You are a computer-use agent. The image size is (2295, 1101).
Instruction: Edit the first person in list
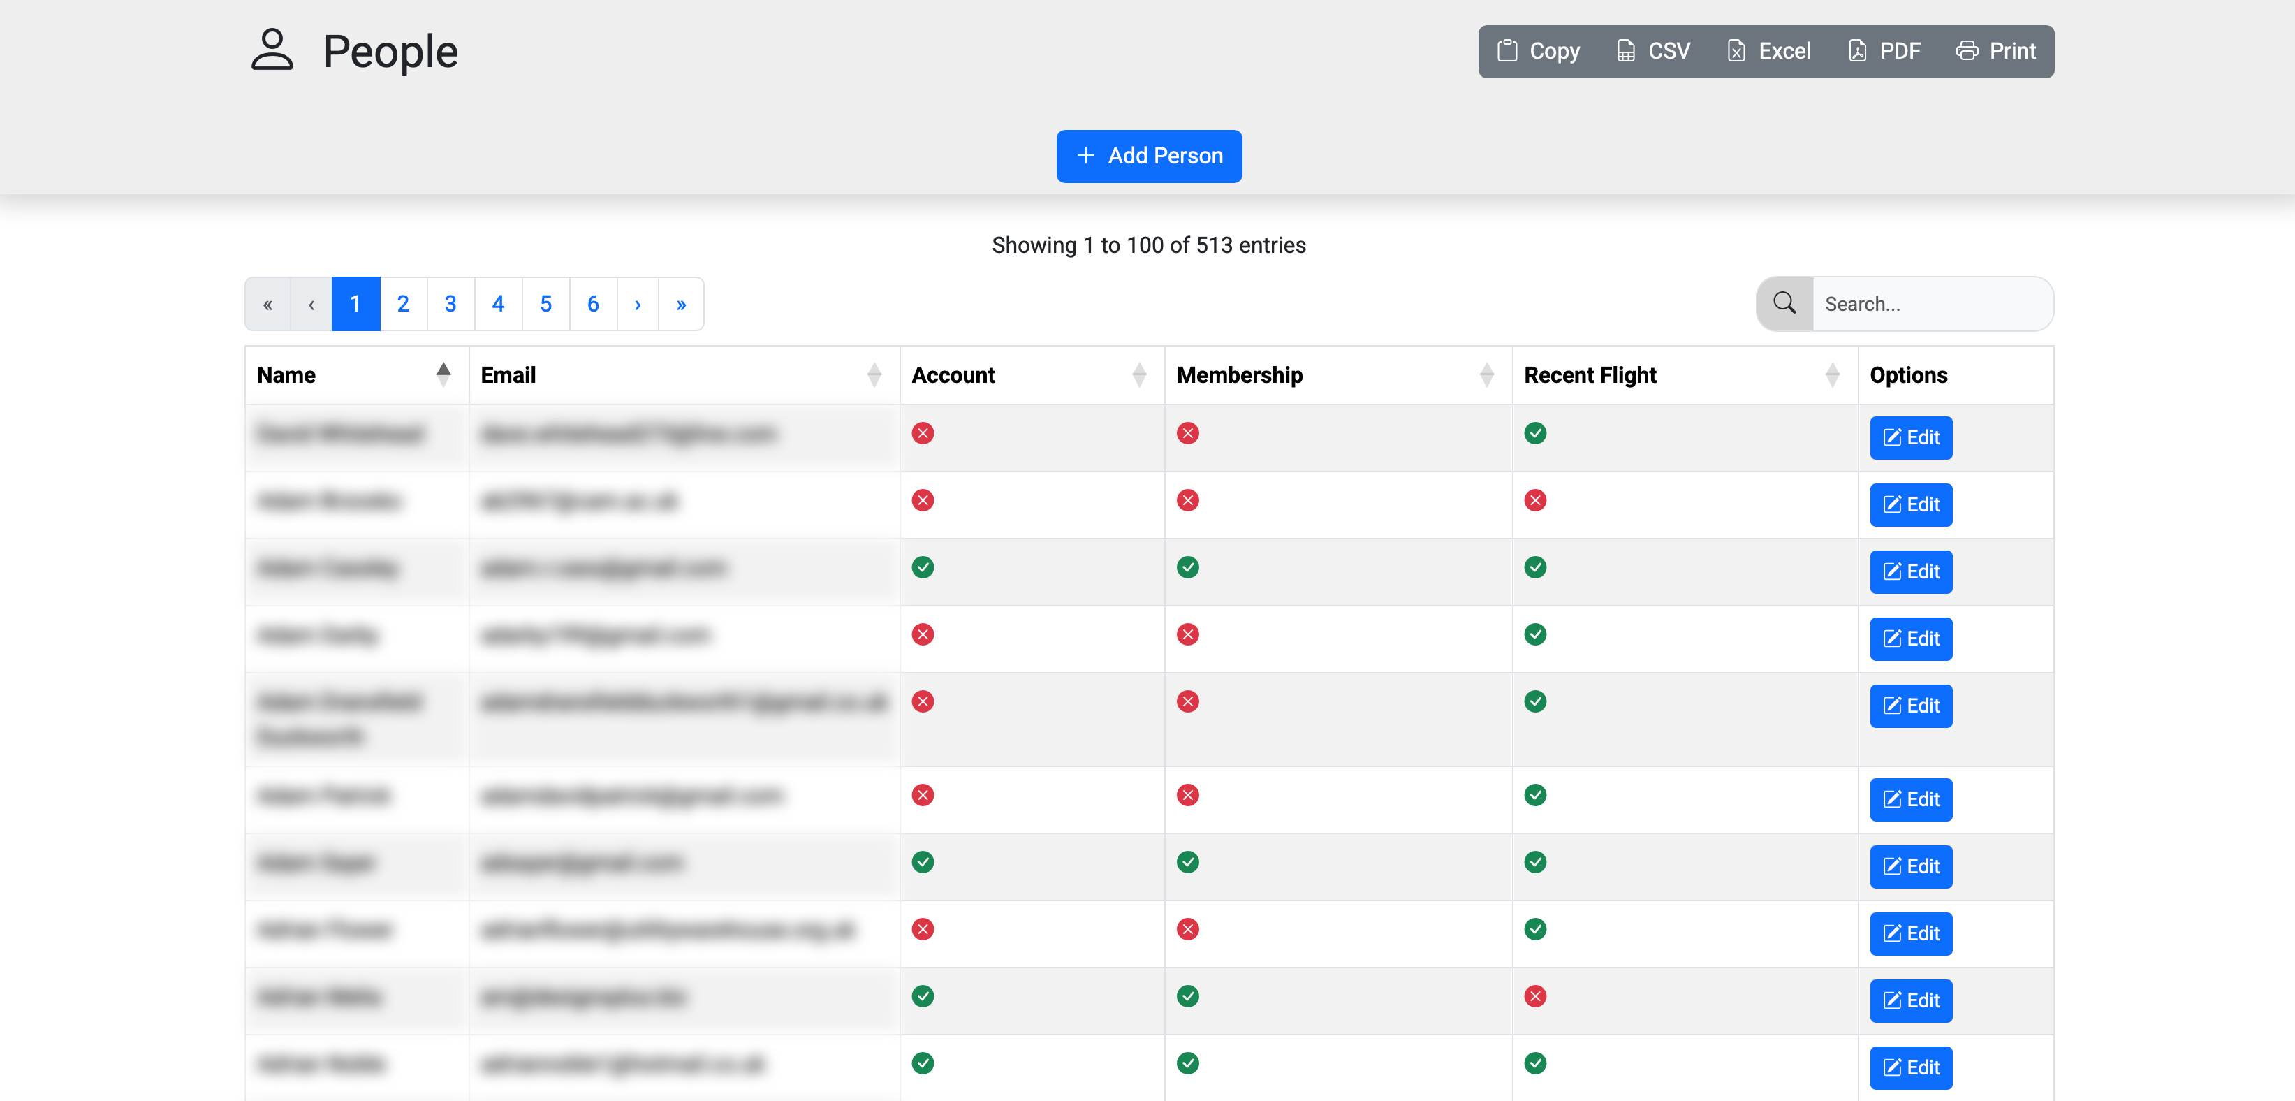click(1910, 438)
